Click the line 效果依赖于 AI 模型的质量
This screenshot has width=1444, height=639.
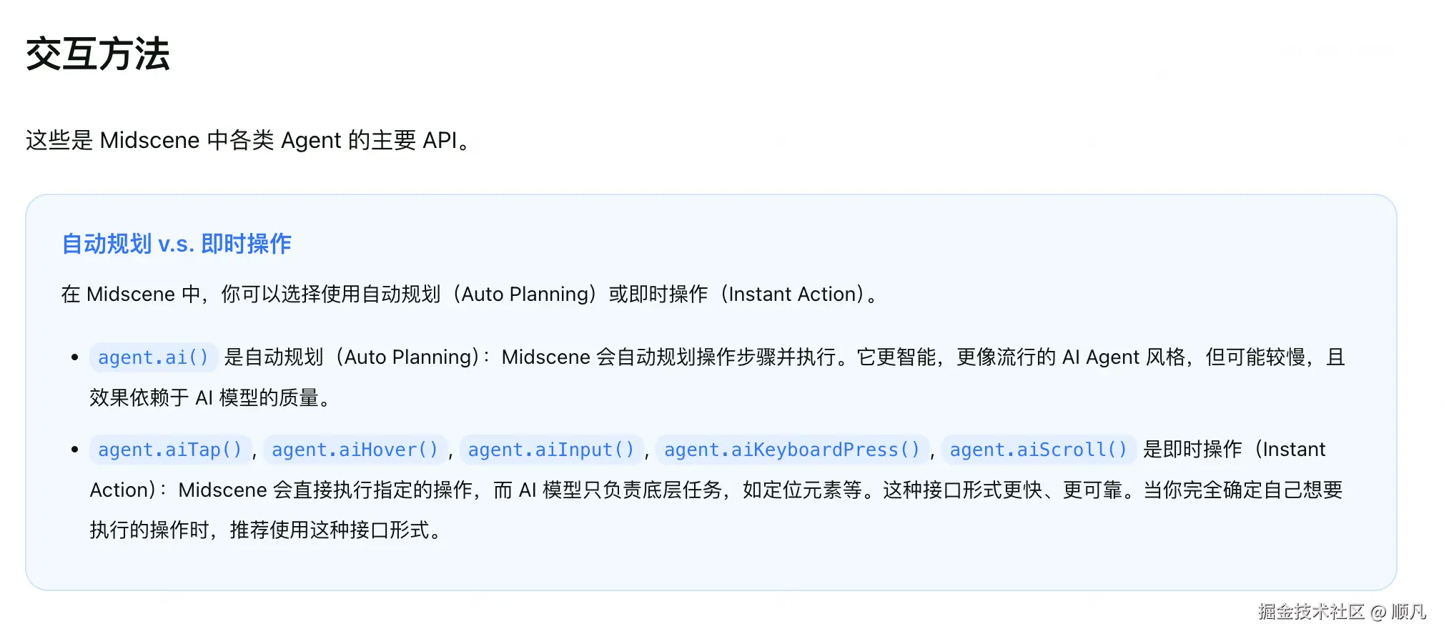click(x=210, y=398)
